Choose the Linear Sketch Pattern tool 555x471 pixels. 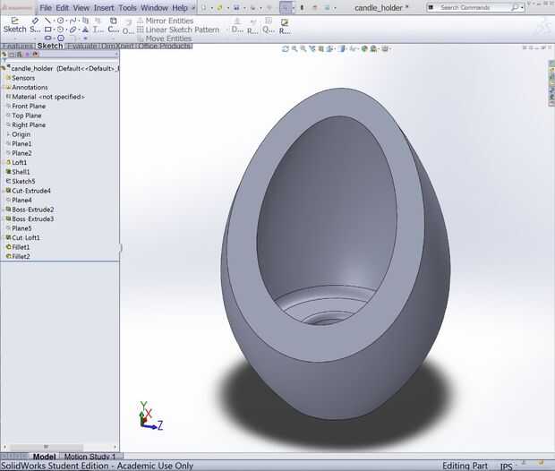pos(182,30)
